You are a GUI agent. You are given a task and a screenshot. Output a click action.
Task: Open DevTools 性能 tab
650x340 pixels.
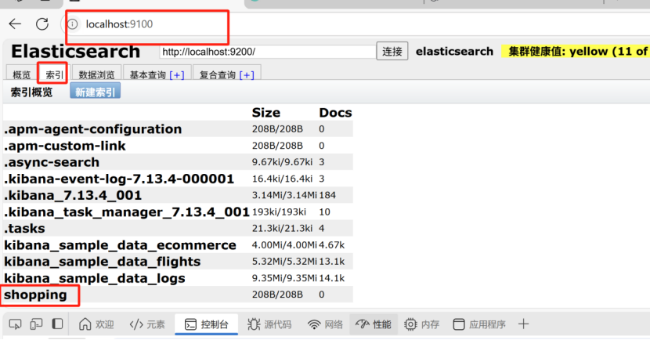point(374,324)
